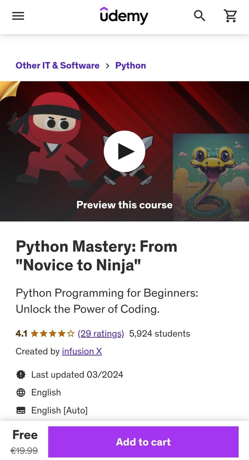Click the globe language icon
The width and height of the screenshot is (249, 460).
[21, 393]
